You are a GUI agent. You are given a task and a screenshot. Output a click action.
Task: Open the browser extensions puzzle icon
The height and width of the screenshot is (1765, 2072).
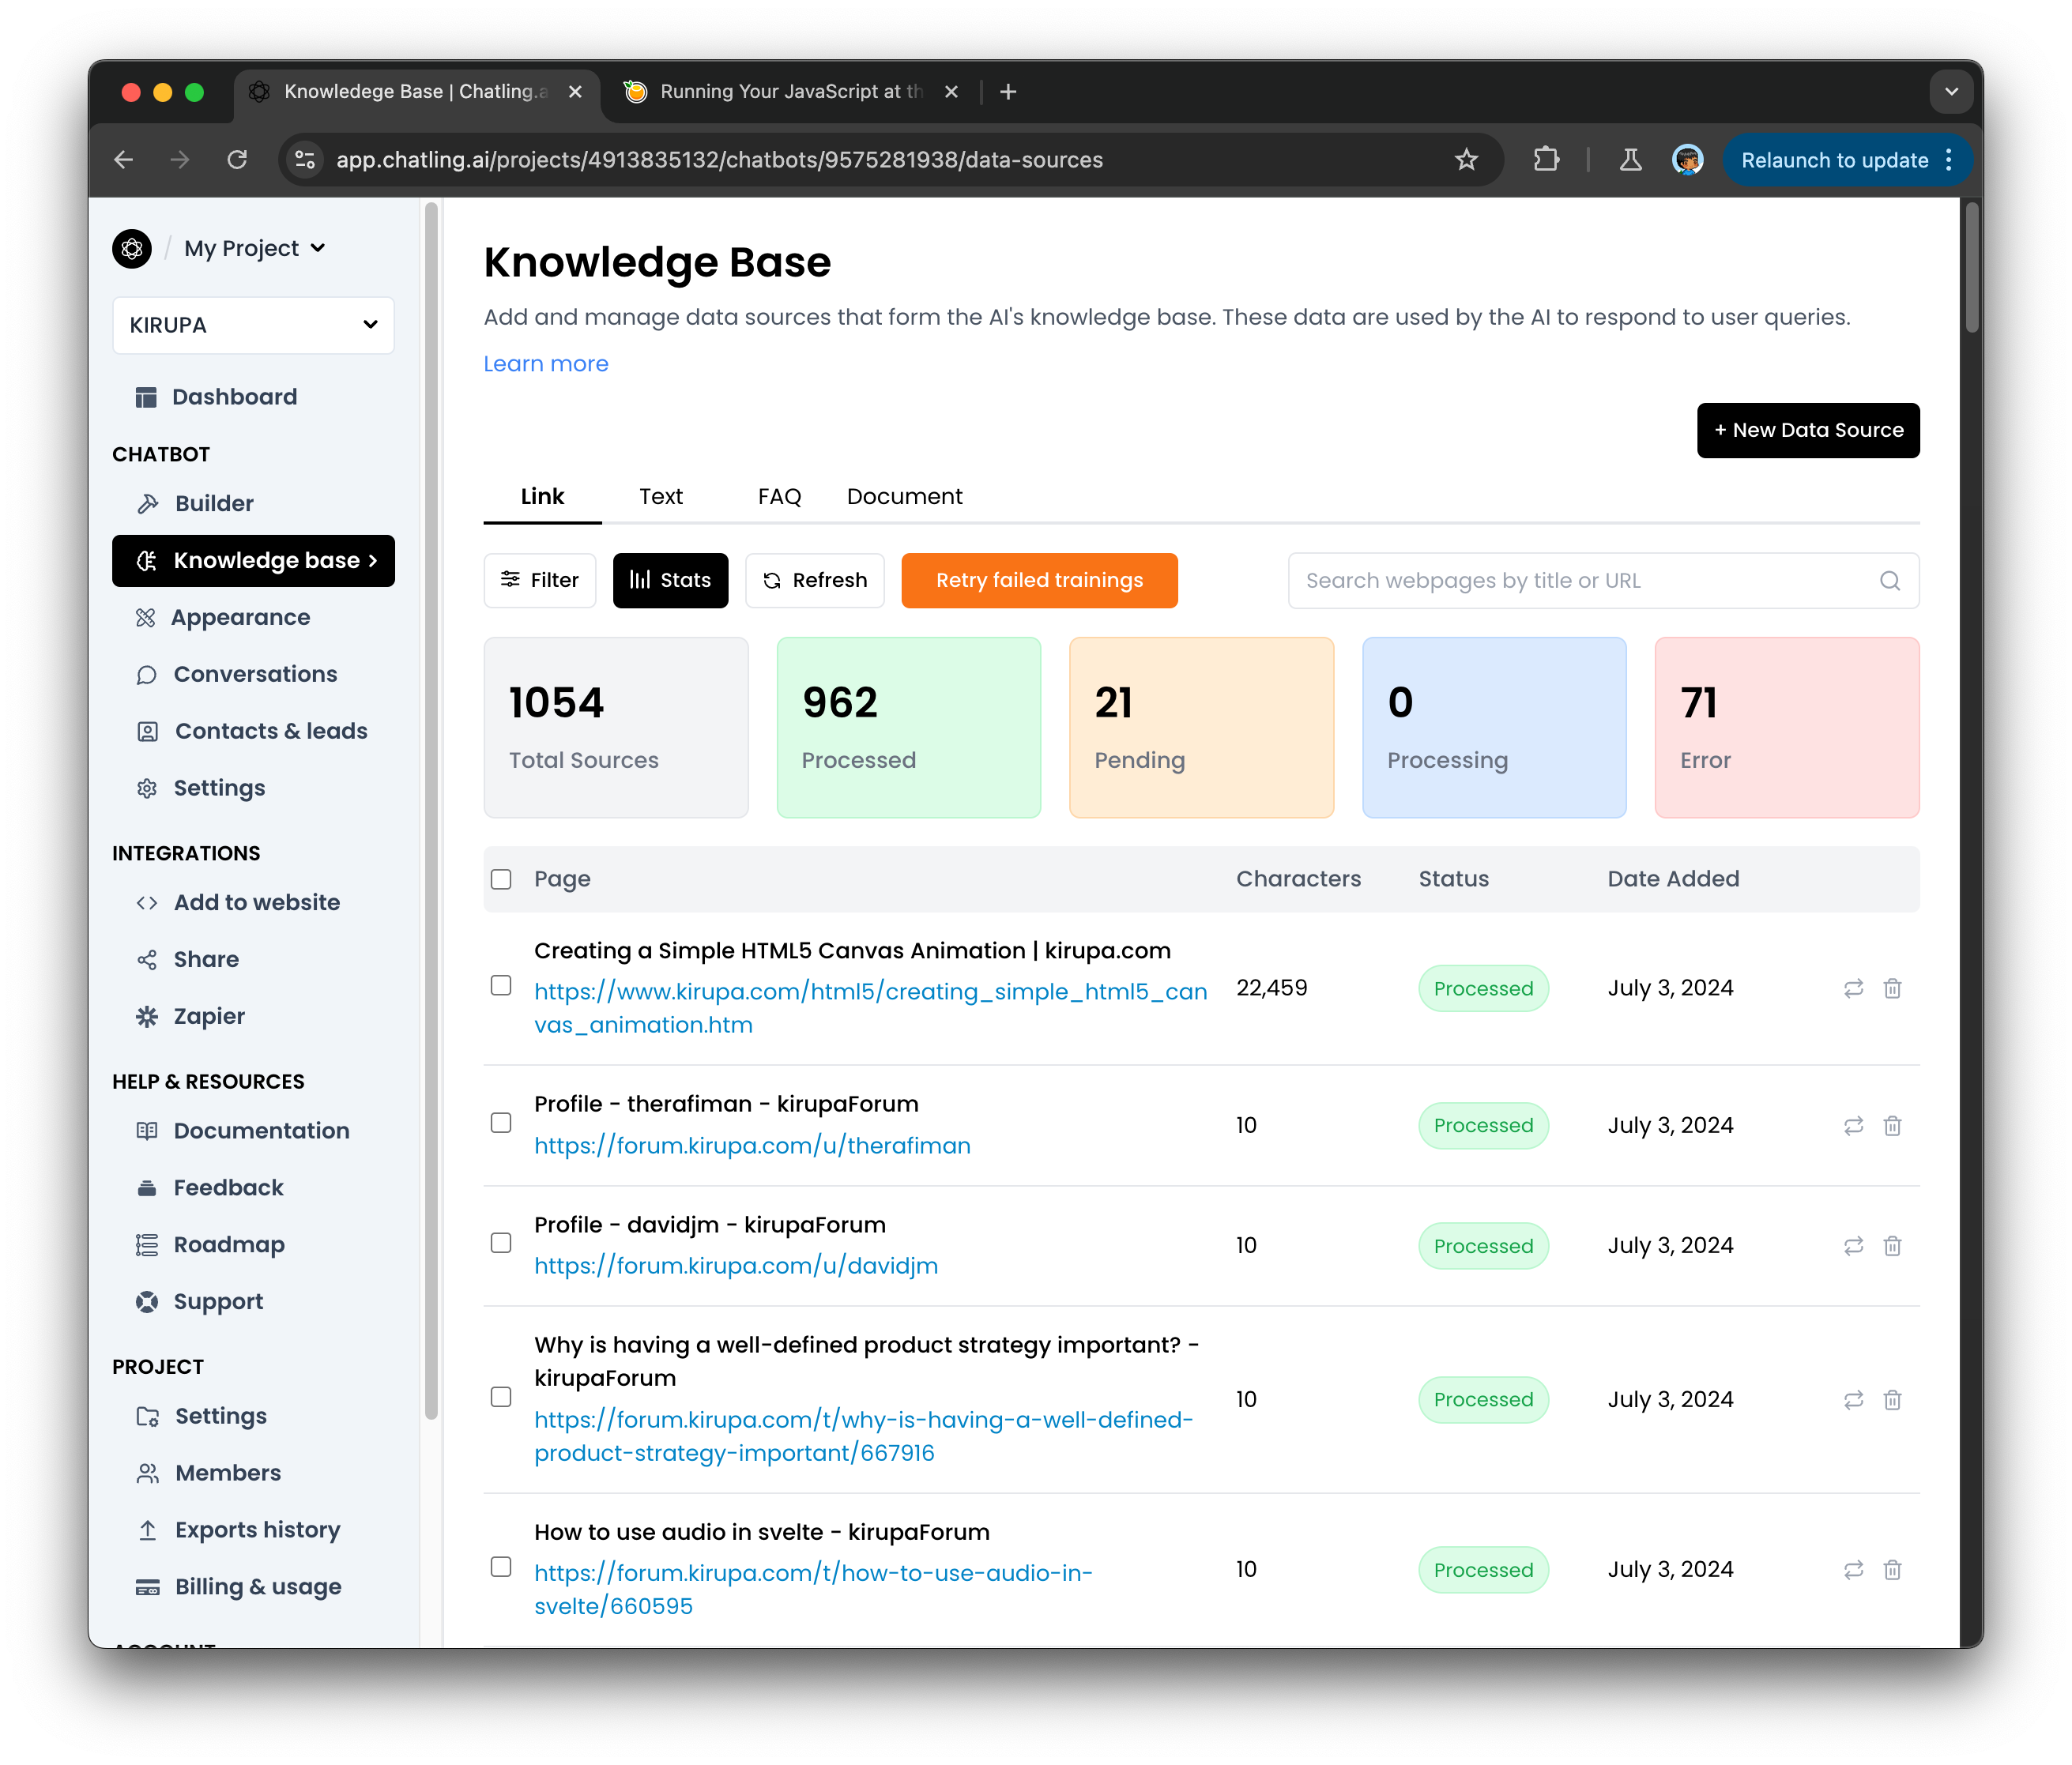(x=1546, y=160)
